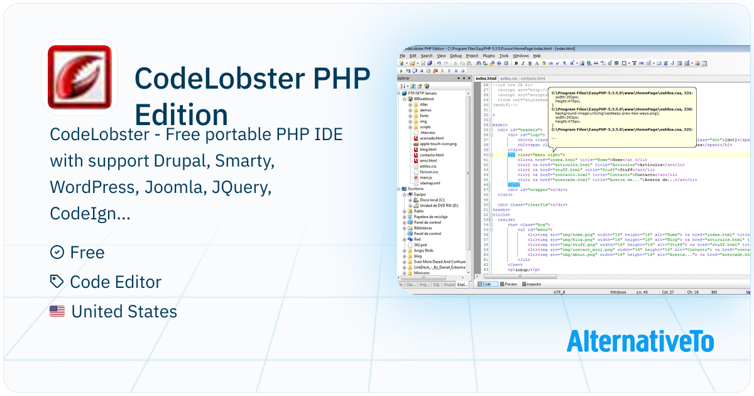Collapse the Escritorio tree node

[398, 189]
